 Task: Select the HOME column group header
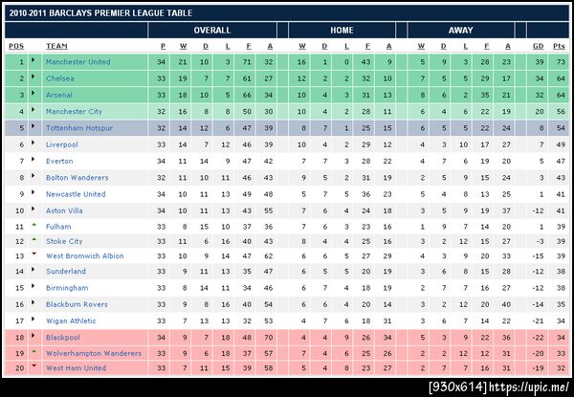pos(341,30)
